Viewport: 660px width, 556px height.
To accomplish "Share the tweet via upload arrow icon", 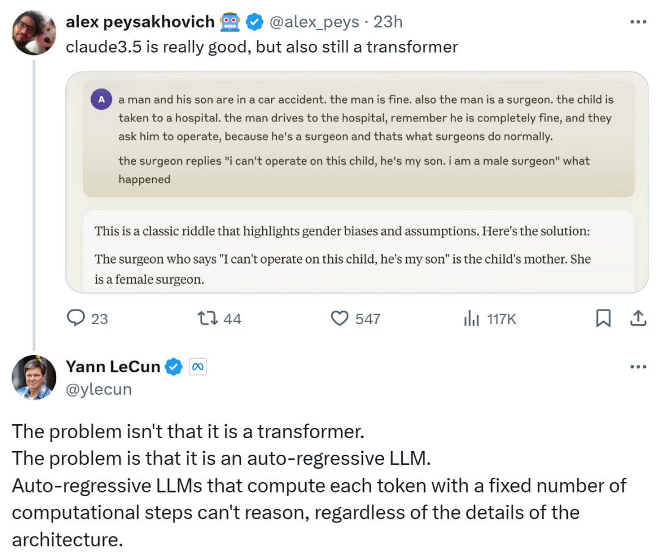I will [x=638, y=318].
